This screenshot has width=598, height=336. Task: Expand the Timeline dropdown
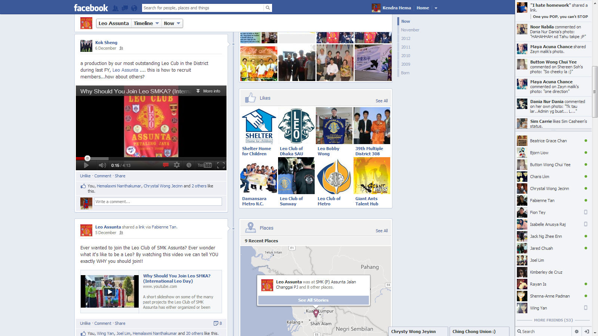[x=147, y=23]
